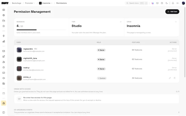Open the analytics bar chart sidebar icon
The image size is (186, 116).
4,41
